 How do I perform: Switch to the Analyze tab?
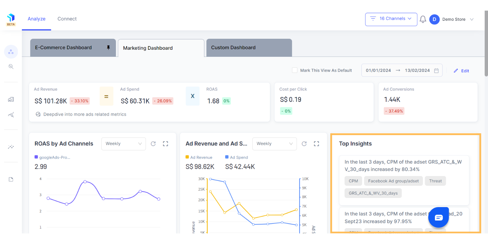(37, 19)
